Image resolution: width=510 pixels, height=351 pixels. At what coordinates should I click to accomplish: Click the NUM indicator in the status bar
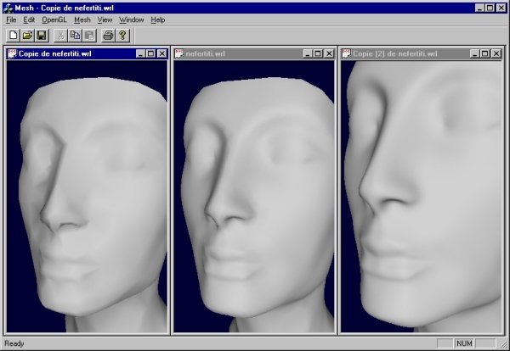click(x=464, y=343)
